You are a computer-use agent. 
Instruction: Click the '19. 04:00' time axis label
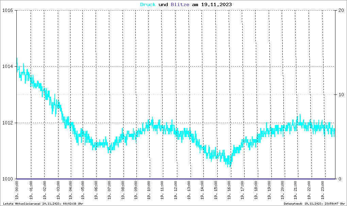click(71, 190)
